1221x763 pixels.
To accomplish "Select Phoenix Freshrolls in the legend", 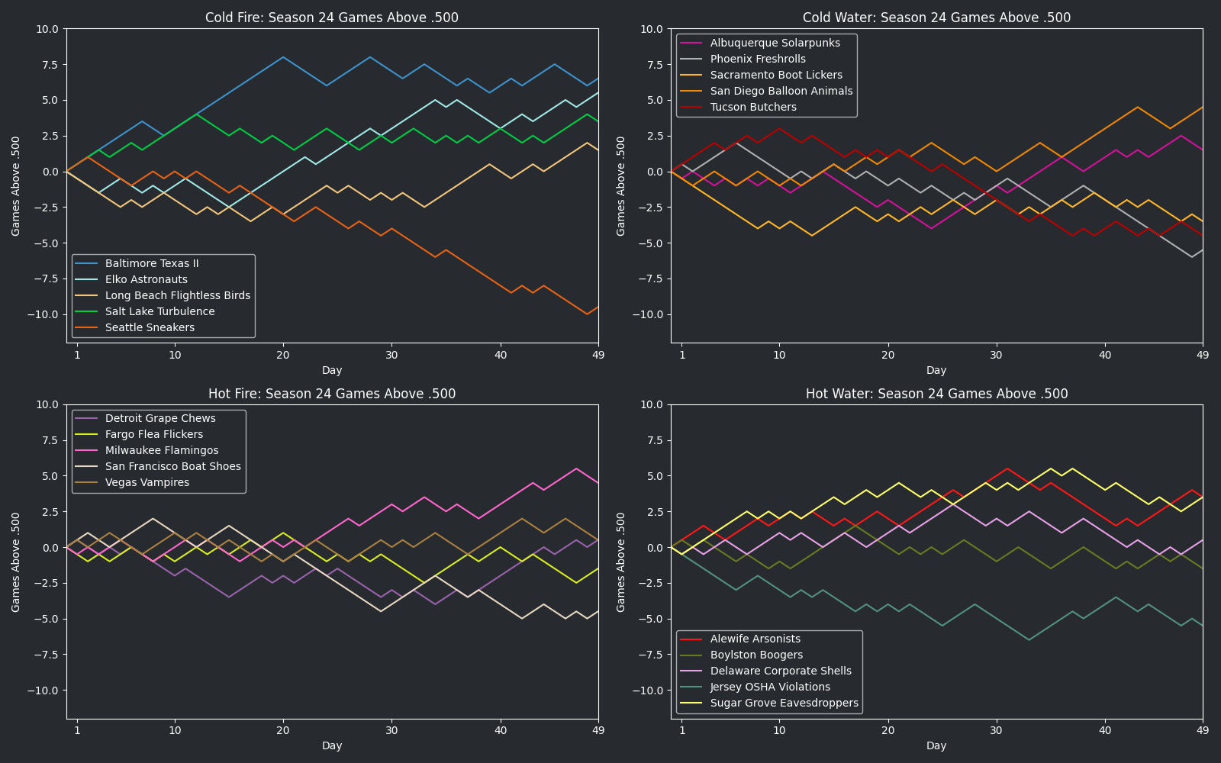I will [757, 59].
